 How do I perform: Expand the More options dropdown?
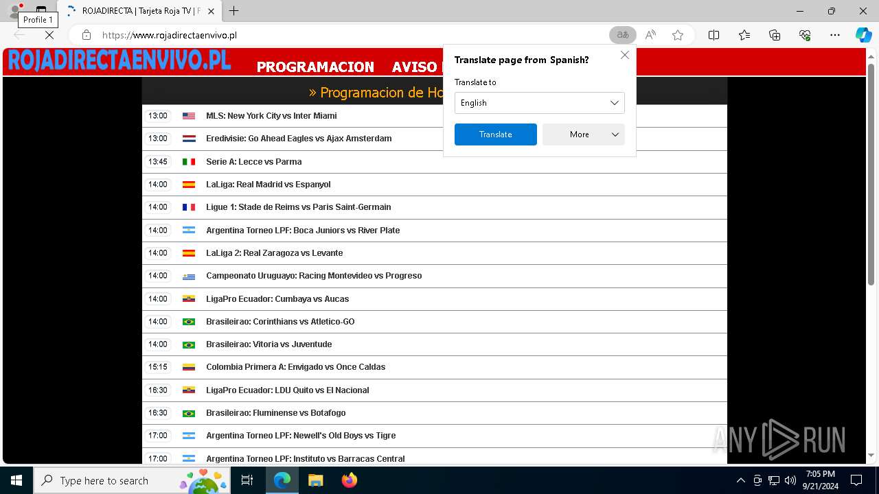[583, 134]
